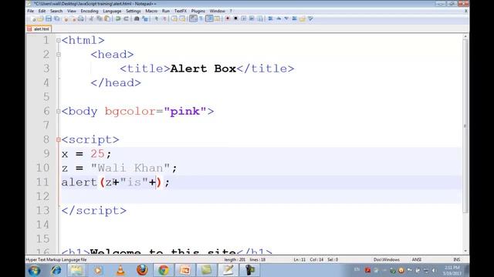The height and width of the screenshot is (277, 494).
Task: Select the alert.html document tab
Action: pos(39,29)
